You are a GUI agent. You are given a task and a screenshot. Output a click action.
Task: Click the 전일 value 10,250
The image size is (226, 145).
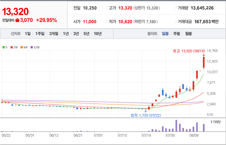click(90, 8)
